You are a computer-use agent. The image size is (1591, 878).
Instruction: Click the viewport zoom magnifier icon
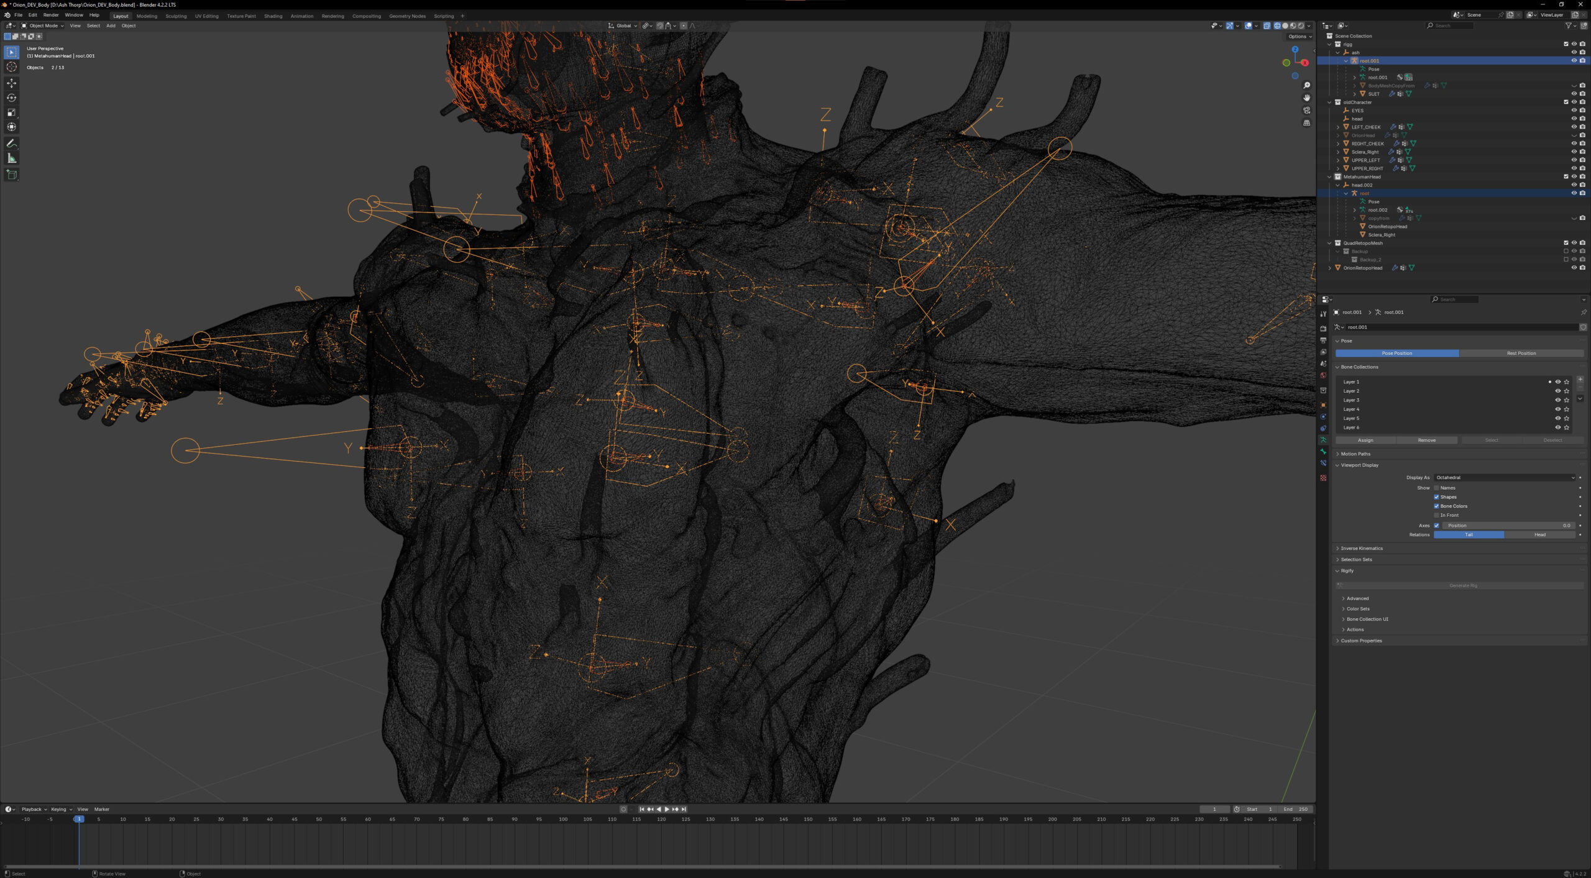tap(1306, 86)
